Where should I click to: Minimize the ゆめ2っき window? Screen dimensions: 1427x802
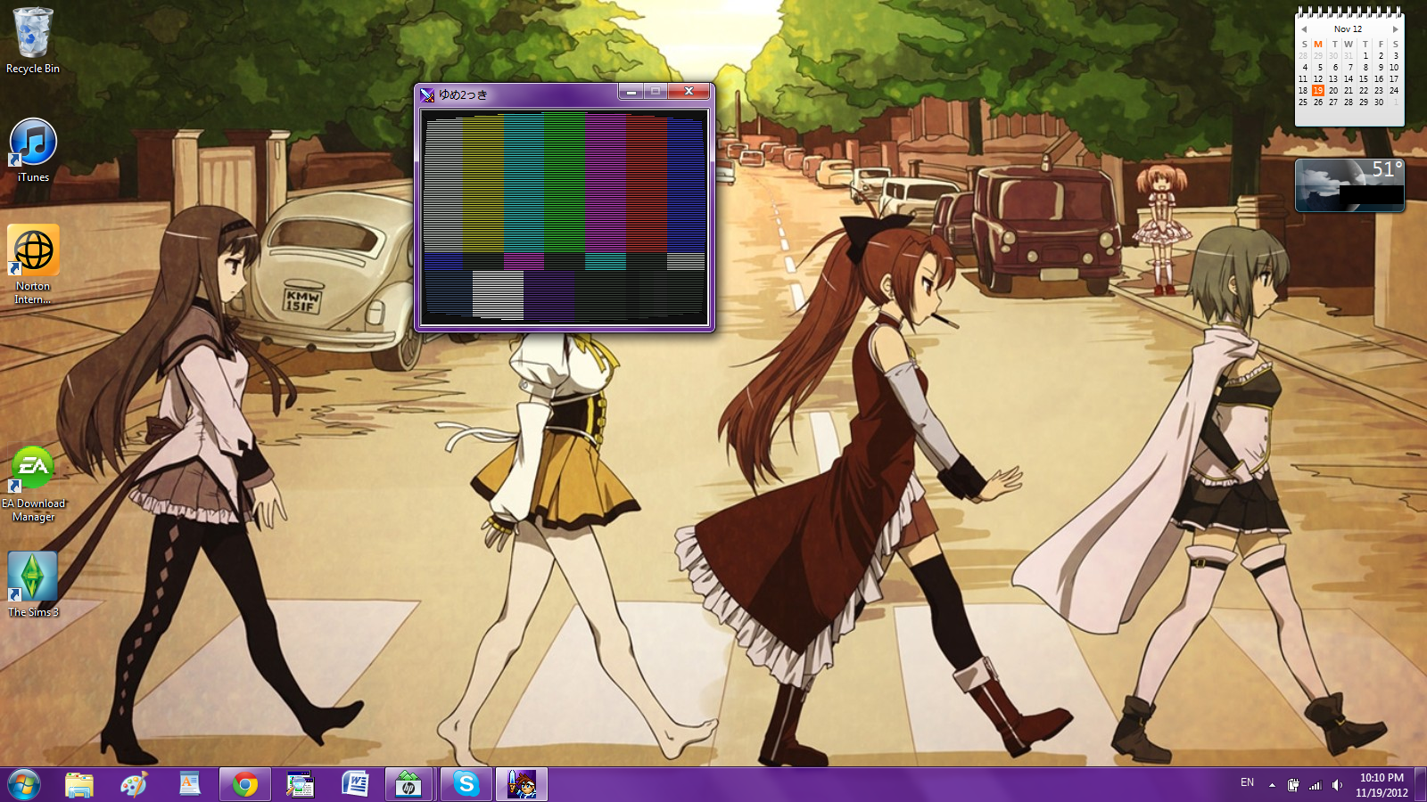tap(631, 92)
